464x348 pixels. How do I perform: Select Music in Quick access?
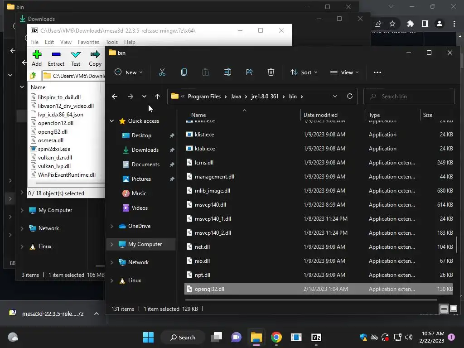pyautogui.click(x=139, y=193)
